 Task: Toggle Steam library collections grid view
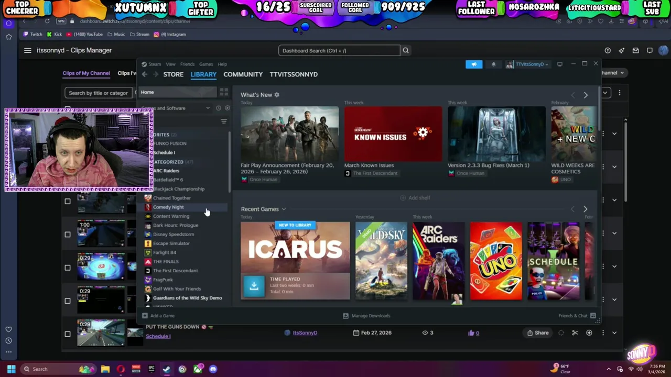[224, 92]
